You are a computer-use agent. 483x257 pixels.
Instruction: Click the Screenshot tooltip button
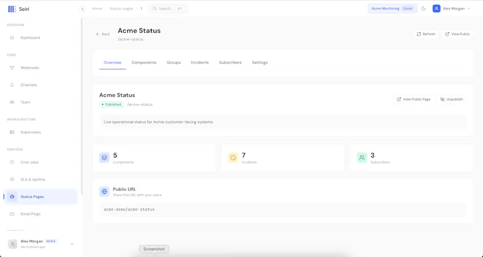coord(154,249)
